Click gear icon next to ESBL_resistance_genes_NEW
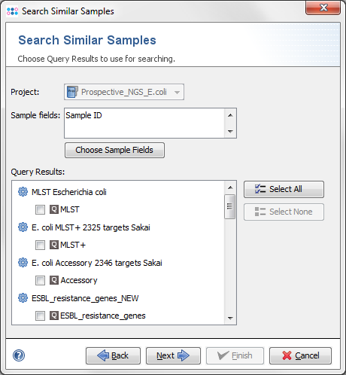This screenshot has width=346, height=375. [x=23, y=298]
